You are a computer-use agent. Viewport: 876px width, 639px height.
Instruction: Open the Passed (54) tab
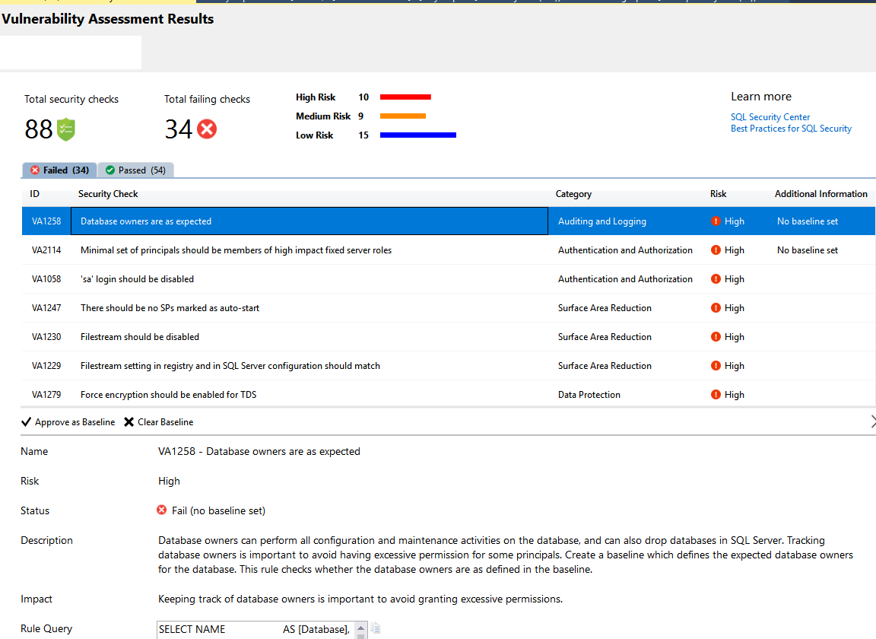pos(135,170)
